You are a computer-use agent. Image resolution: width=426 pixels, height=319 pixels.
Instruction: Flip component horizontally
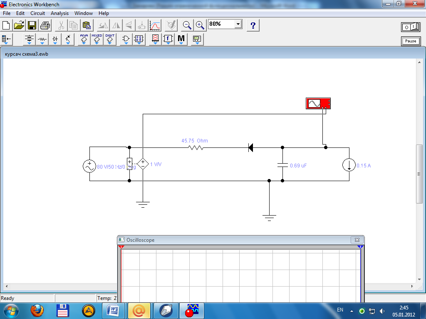[x=116, y=25]
